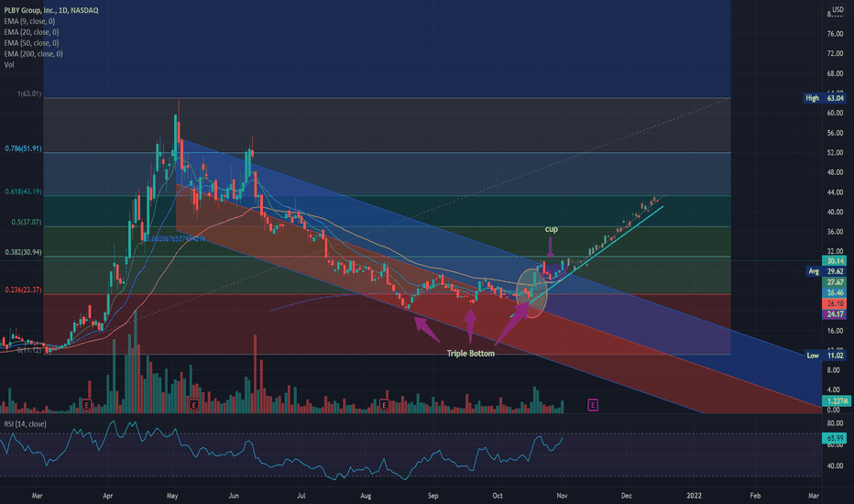Click the Aug label on time axis
854x504 pixels.
366,496
